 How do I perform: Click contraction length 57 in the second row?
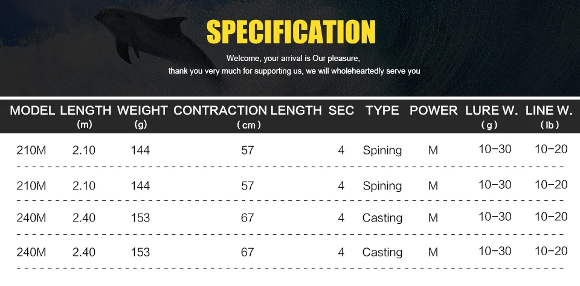click(248, 186)
